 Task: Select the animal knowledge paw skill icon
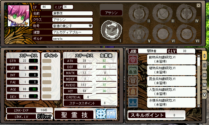[x=133, y=59]
